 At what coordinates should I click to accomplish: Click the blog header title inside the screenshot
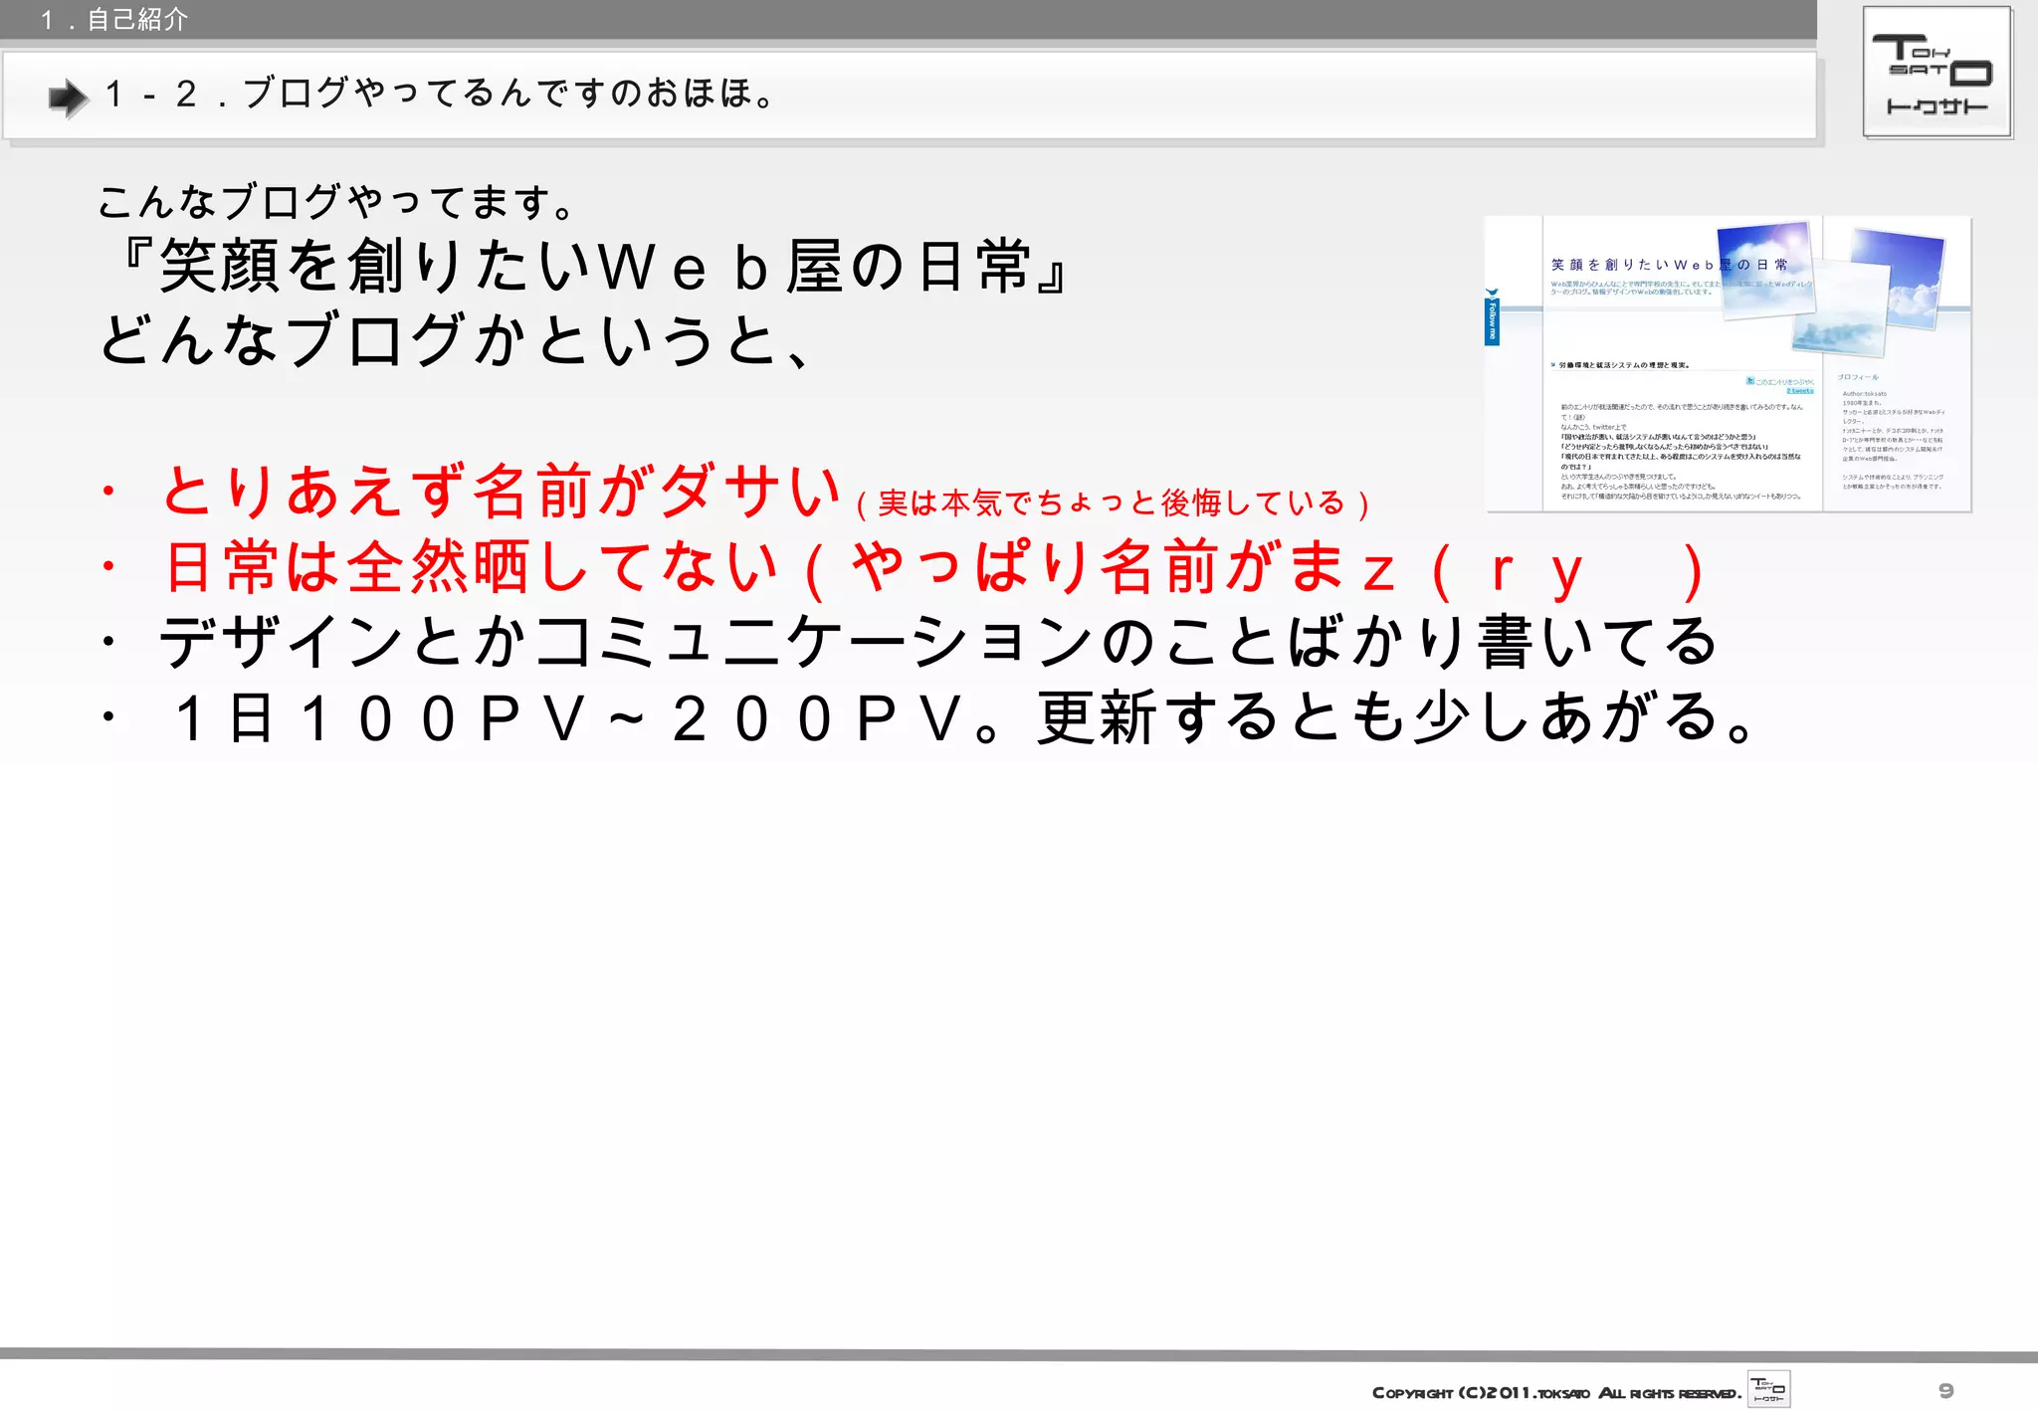(1669, 265)
